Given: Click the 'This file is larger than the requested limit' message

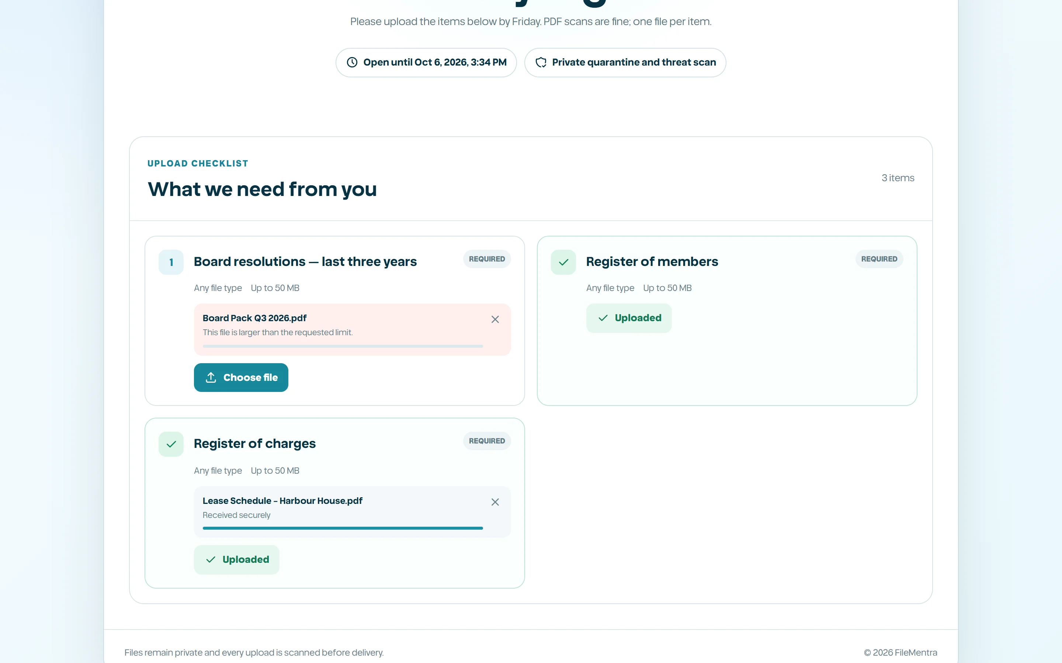Looking at the screenshot, I should point(278,332).
